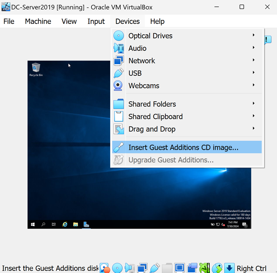277x273 pixels.
Task: Click the USB status bar icon
Action: pyautogui.click(x=155, y=268)
